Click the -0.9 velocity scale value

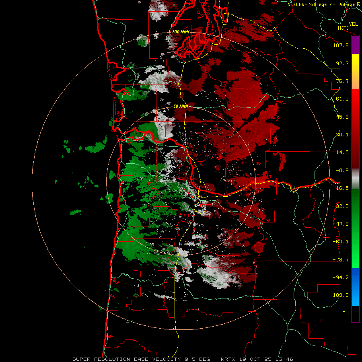[x=342, y=171]
